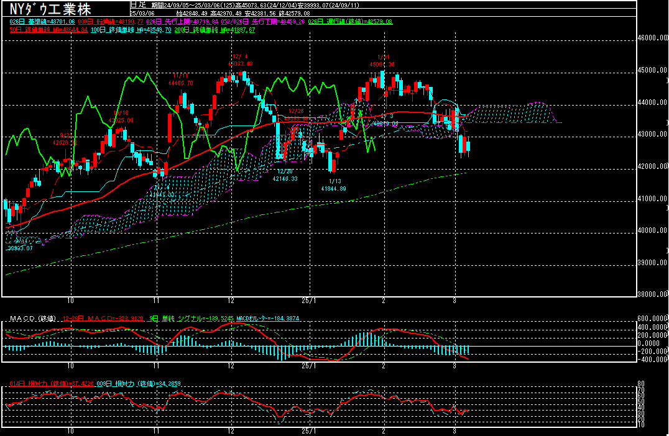Click the 052/026日 先行下限 legend entry
The image size is (669, 436).
(x=263, y=21)
